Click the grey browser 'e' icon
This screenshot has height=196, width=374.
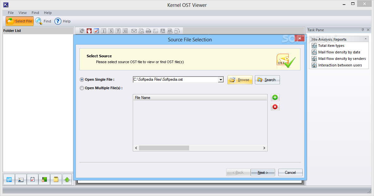82,31
